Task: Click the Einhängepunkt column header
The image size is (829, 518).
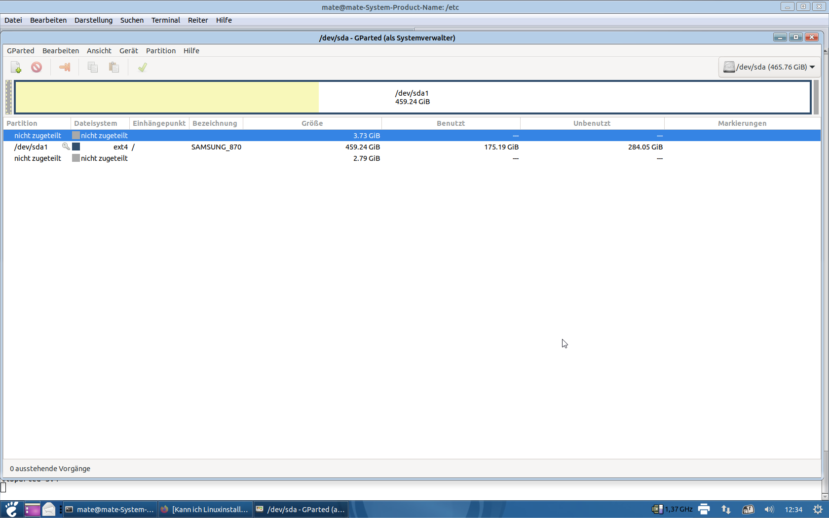Action: 159,123
